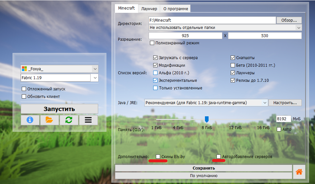Toggle the Скины Ely.by checkbox
Screen dimensions: 315x184
pos(158,156)
